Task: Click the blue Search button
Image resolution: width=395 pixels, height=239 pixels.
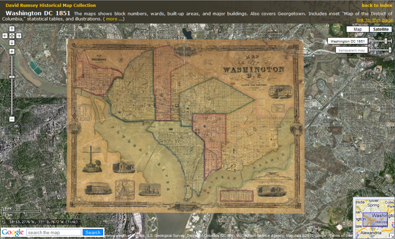Action: click(x=93, y=232)
